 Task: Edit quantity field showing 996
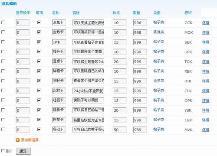tap(140, 23)
